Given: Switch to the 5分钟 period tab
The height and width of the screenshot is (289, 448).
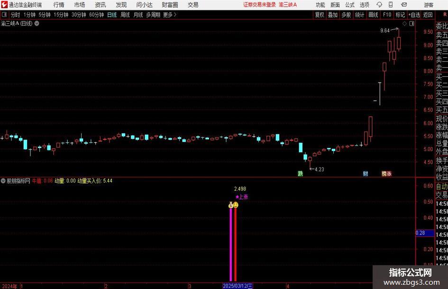Looking at the screenshot, I should point(45,15).
